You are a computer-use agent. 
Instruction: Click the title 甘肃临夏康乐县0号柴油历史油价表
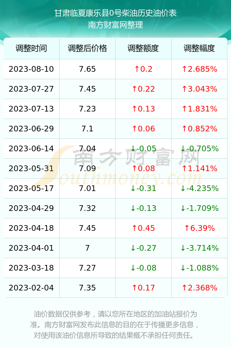(x=116, y=13)
